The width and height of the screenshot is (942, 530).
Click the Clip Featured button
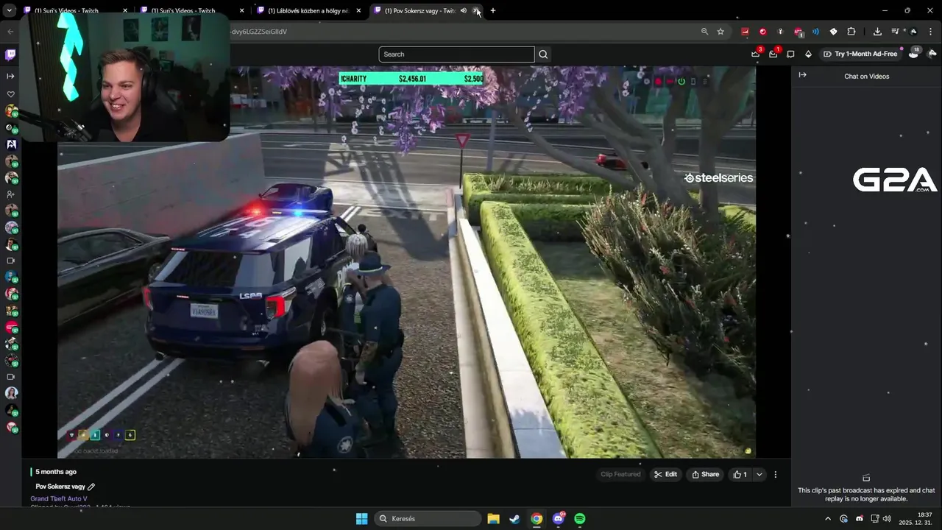pos(620,474)
